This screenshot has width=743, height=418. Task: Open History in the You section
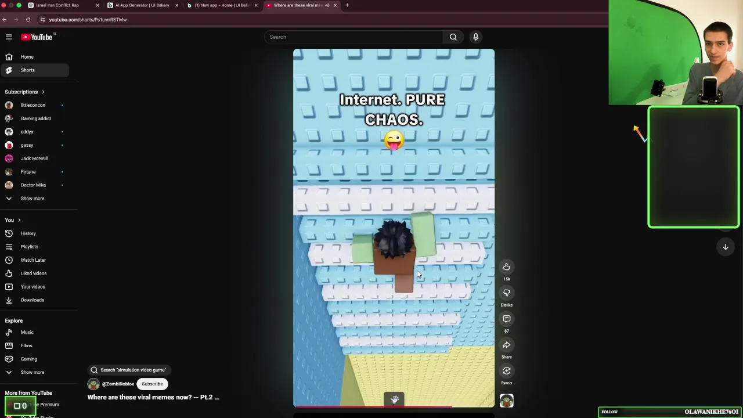35,233
